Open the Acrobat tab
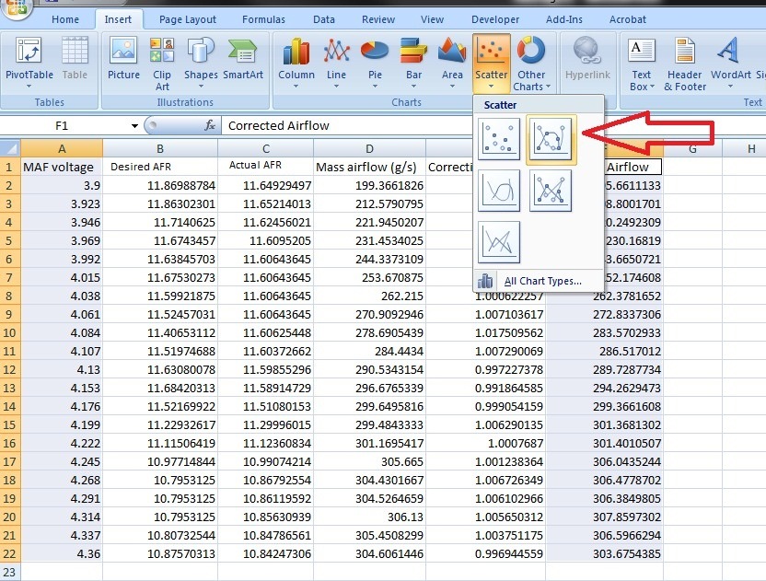Viewport: 766px width, 581px height. (x=627, y=19)
